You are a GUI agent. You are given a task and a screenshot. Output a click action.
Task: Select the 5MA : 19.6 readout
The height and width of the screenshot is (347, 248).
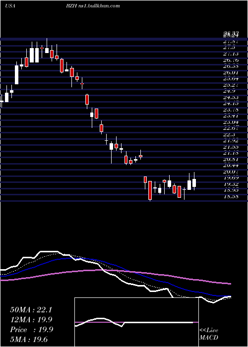point(29,339)
